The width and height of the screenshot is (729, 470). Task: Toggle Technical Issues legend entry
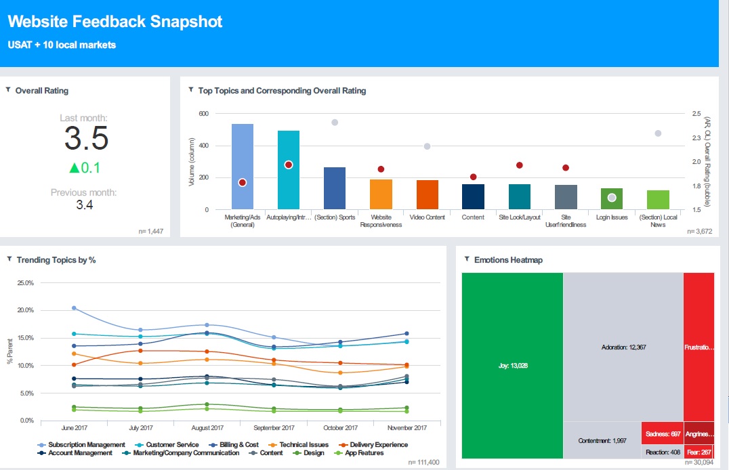299,445
